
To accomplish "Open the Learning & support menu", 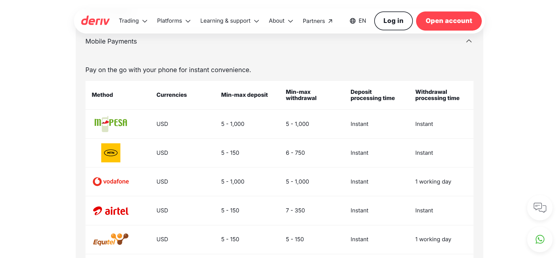I will 229,21.
